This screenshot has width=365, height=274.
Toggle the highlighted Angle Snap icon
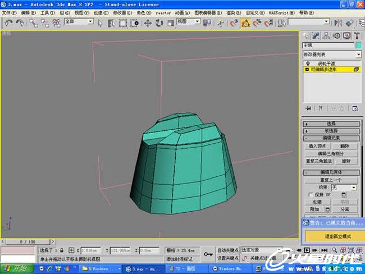click(245, 23)
